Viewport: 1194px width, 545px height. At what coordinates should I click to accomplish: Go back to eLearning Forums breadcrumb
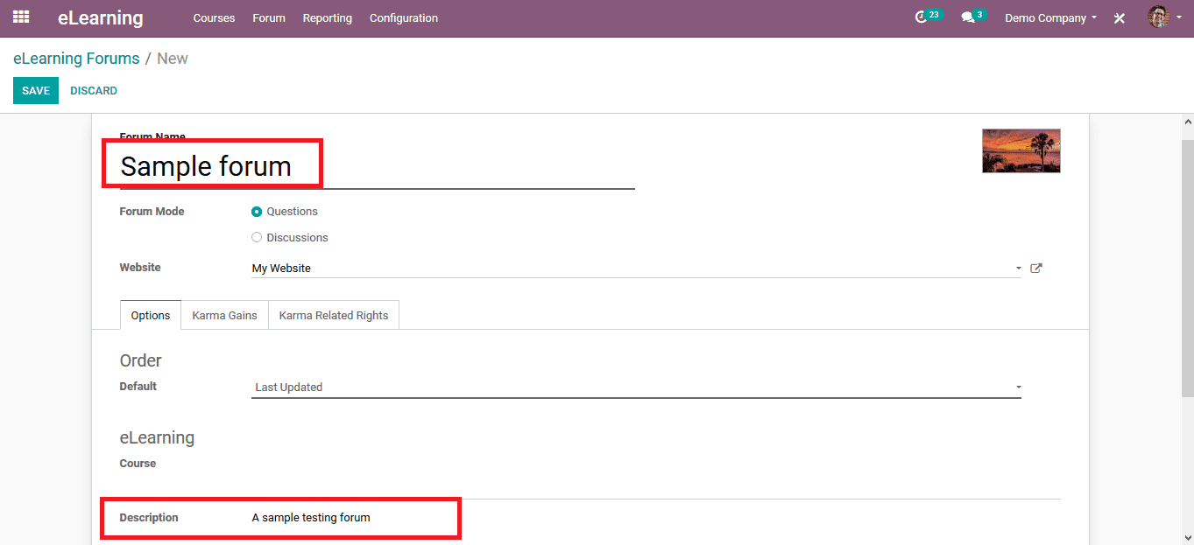[x=76, y=59]
